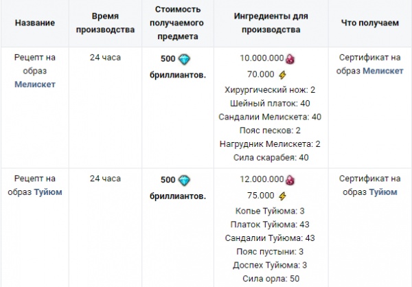Open the Мелискет link in the Что получаем column
The height and width of the screenshot is (287, 412).
pos(383,71)
